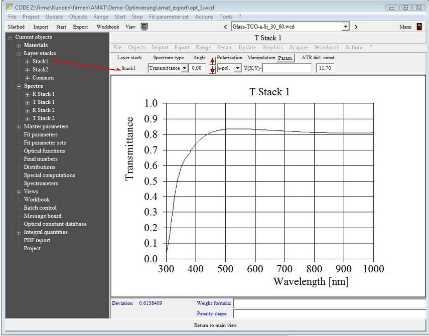Go to previous configuration with left chevron
Viewport: 429px width, 336px height.
point(225,27)
